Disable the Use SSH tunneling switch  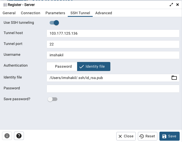click(54, 23)
